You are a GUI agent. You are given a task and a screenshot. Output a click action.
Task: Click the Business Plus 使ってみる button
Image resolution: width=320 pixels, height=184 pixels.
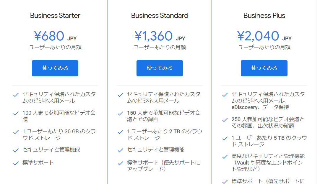[x=264, y=68]
